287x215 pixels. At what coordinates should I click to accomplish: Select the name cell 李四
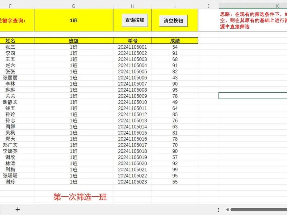[x=17, y=53]
